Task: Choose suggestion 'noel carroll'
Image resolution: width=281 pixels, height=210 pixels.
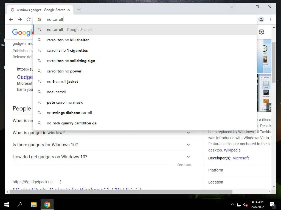Action: point(145,92)
